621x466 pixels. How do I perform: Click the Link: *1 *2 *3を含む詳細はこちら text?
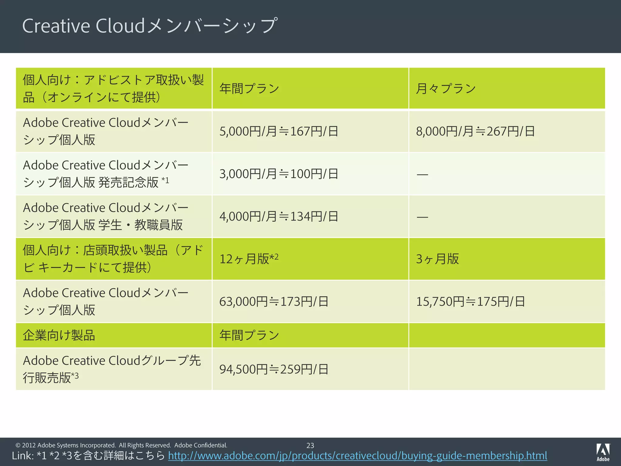(89, 456)
